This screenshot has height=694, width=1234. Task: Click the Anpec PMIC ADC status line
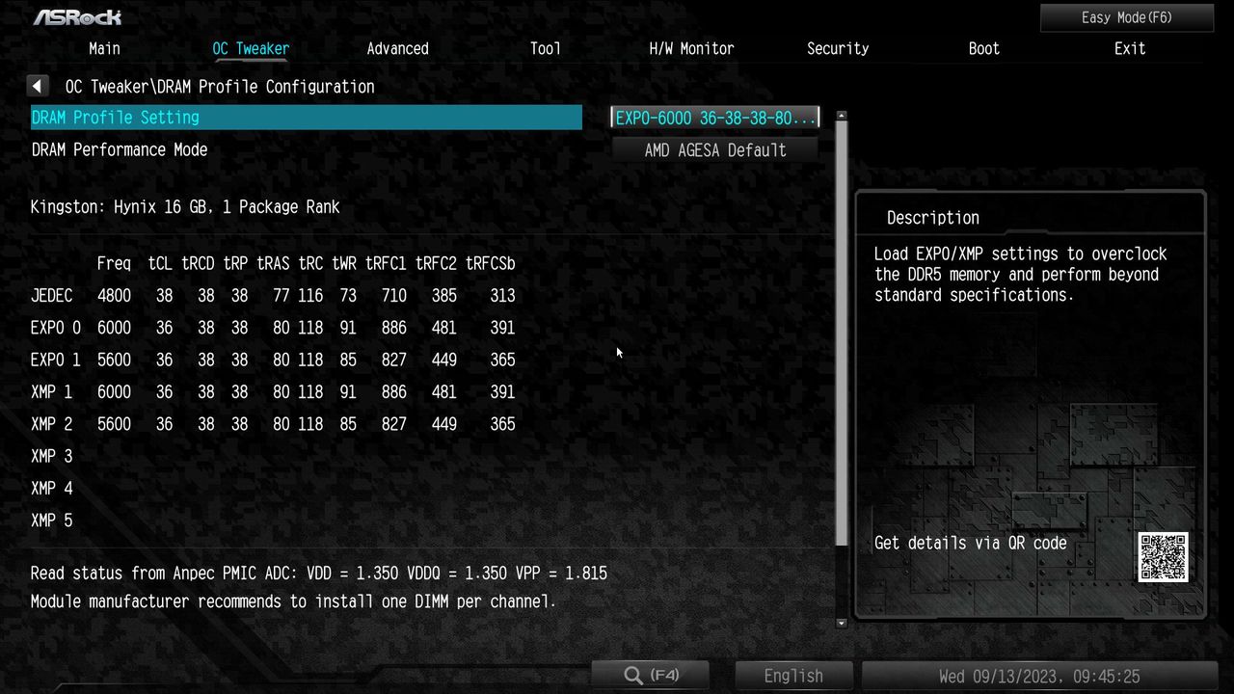click(319, 574)
